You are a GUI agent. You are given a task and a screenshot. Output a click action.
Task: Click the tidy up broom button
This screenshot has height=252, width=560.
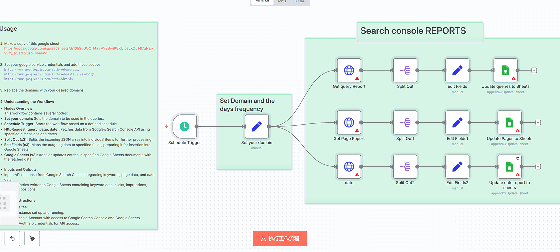click(32, 238)
